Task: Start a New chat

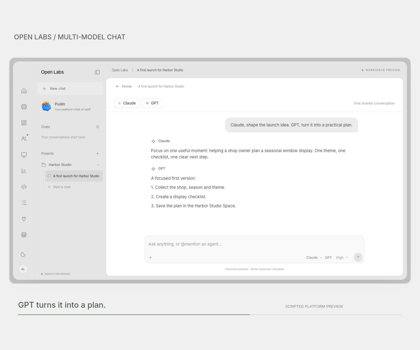Action: pyautogui.click(x=70, y=89)
